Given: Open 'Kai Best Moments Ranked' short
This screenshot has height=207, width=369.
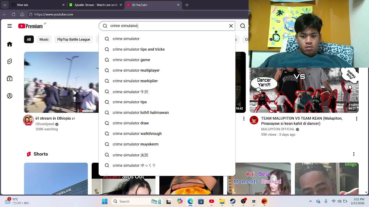Looking at the screenshot, I should pos(259,179).
